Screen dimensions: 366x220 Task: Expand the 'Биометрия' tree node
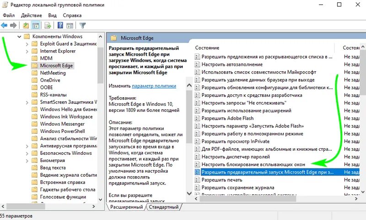coord(27,161)
